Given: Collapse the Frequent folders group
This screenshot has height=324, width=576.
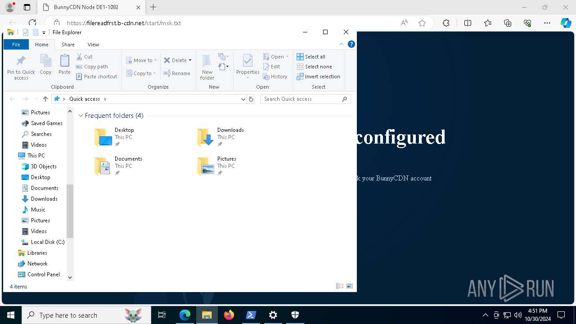Looking at the screenshot, I should (x=81, y=116).
